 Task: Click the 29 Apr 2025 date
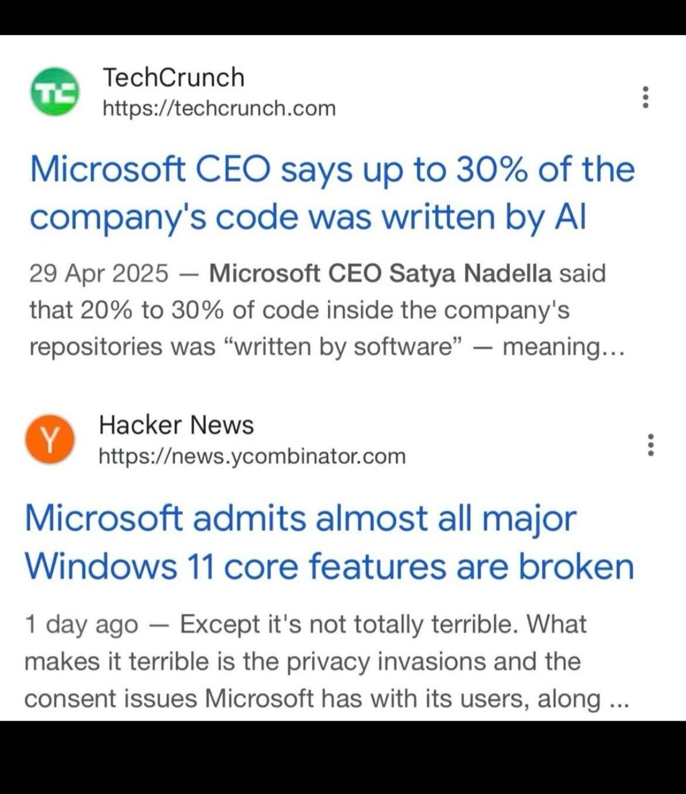[x=99, y=274]
